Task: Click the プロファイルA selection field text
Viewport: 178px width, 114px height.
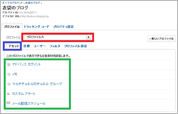Action: tap(35, 37)
